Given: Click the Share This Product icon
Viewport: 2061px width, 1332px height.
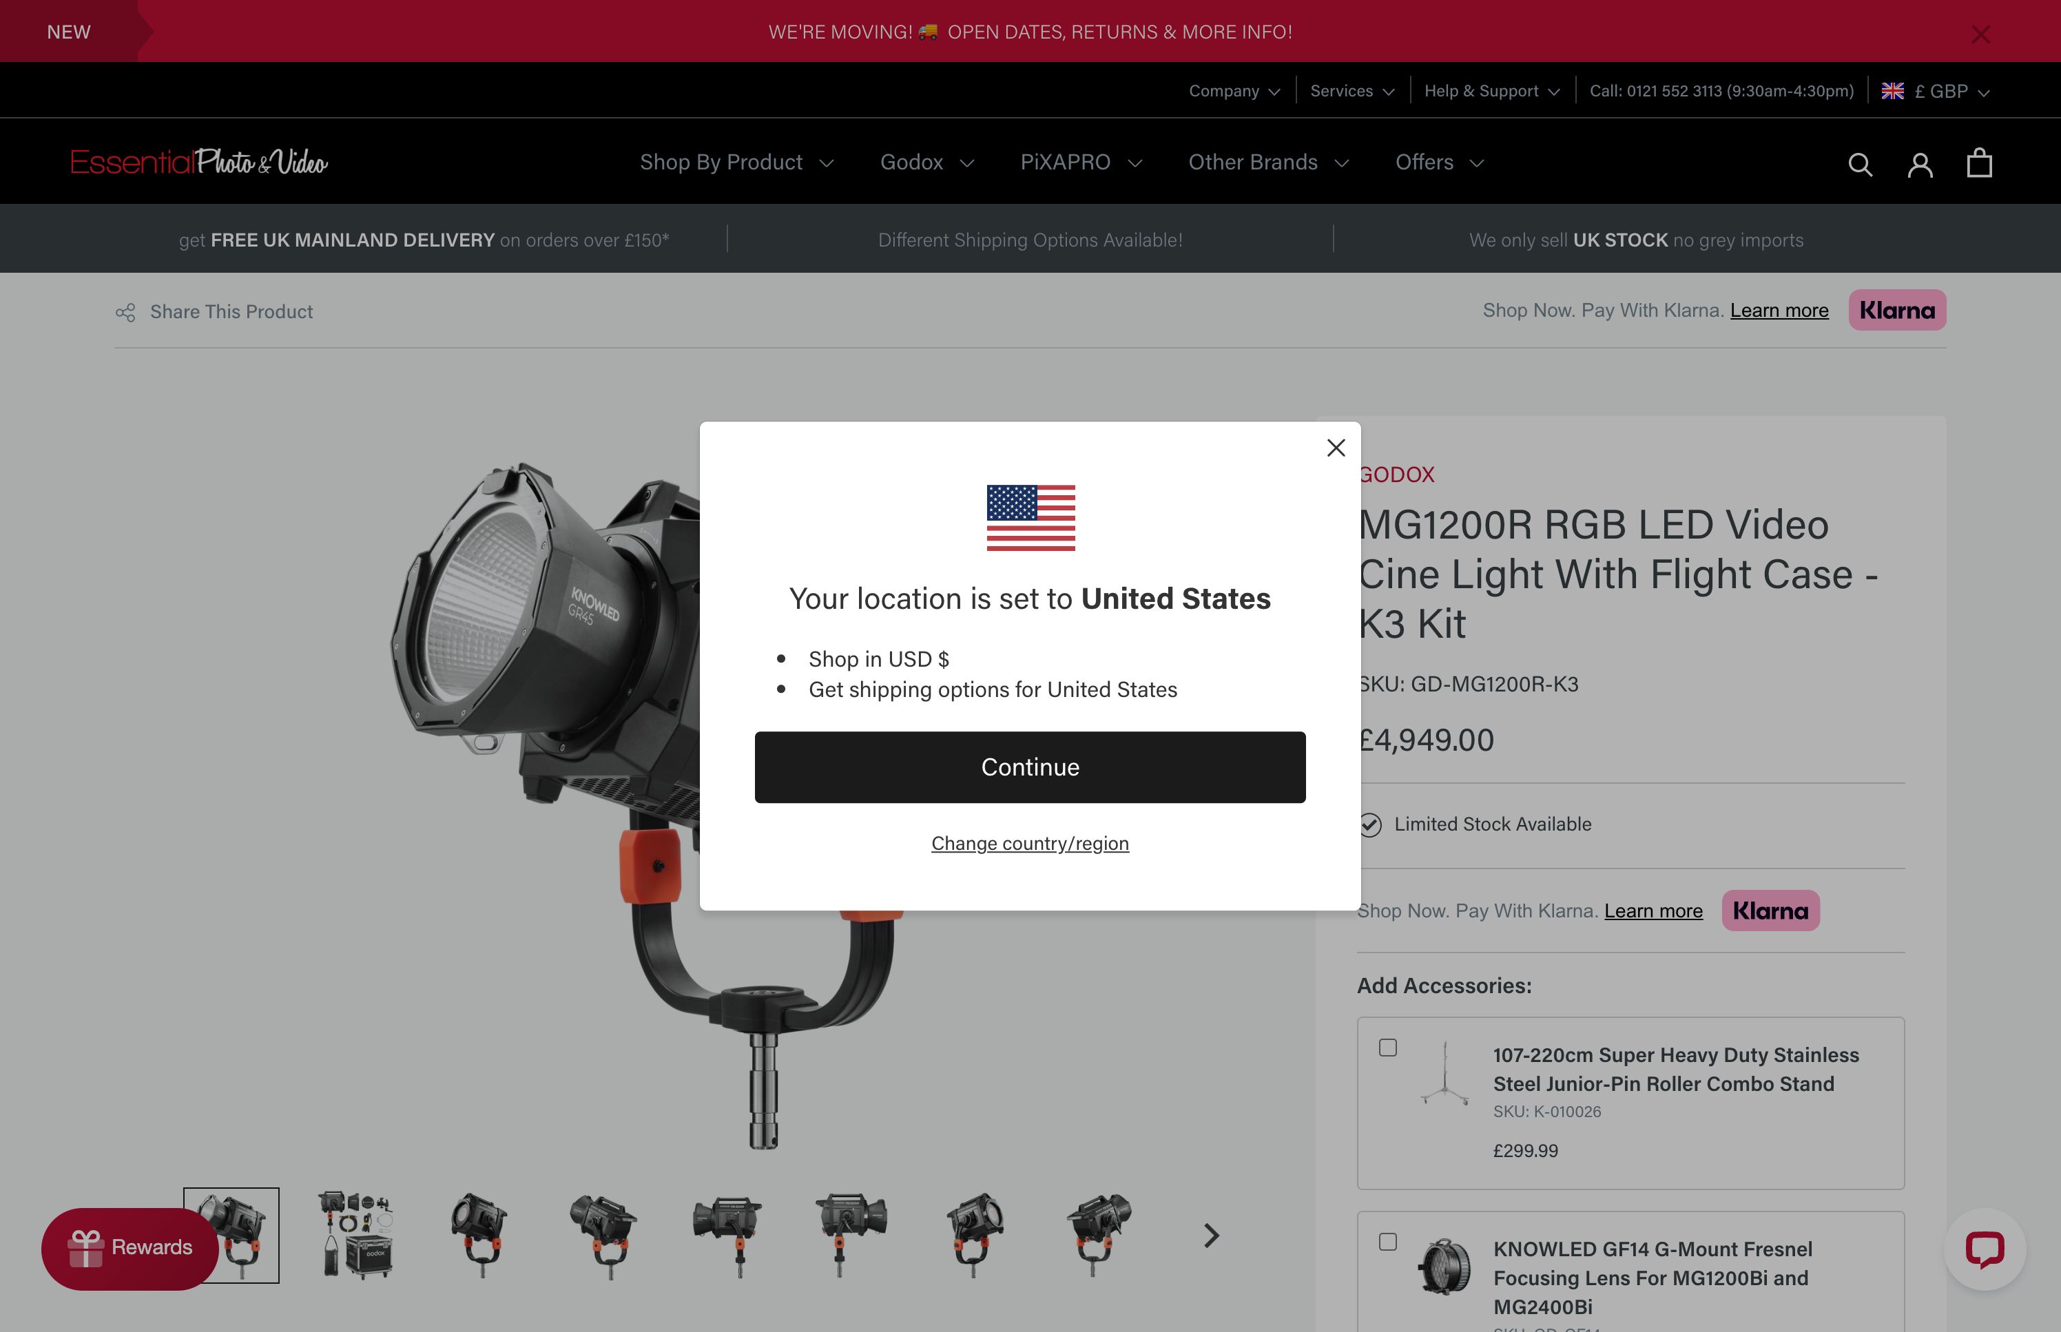Looking at the screenshot, I should click(x=125, y=312).
